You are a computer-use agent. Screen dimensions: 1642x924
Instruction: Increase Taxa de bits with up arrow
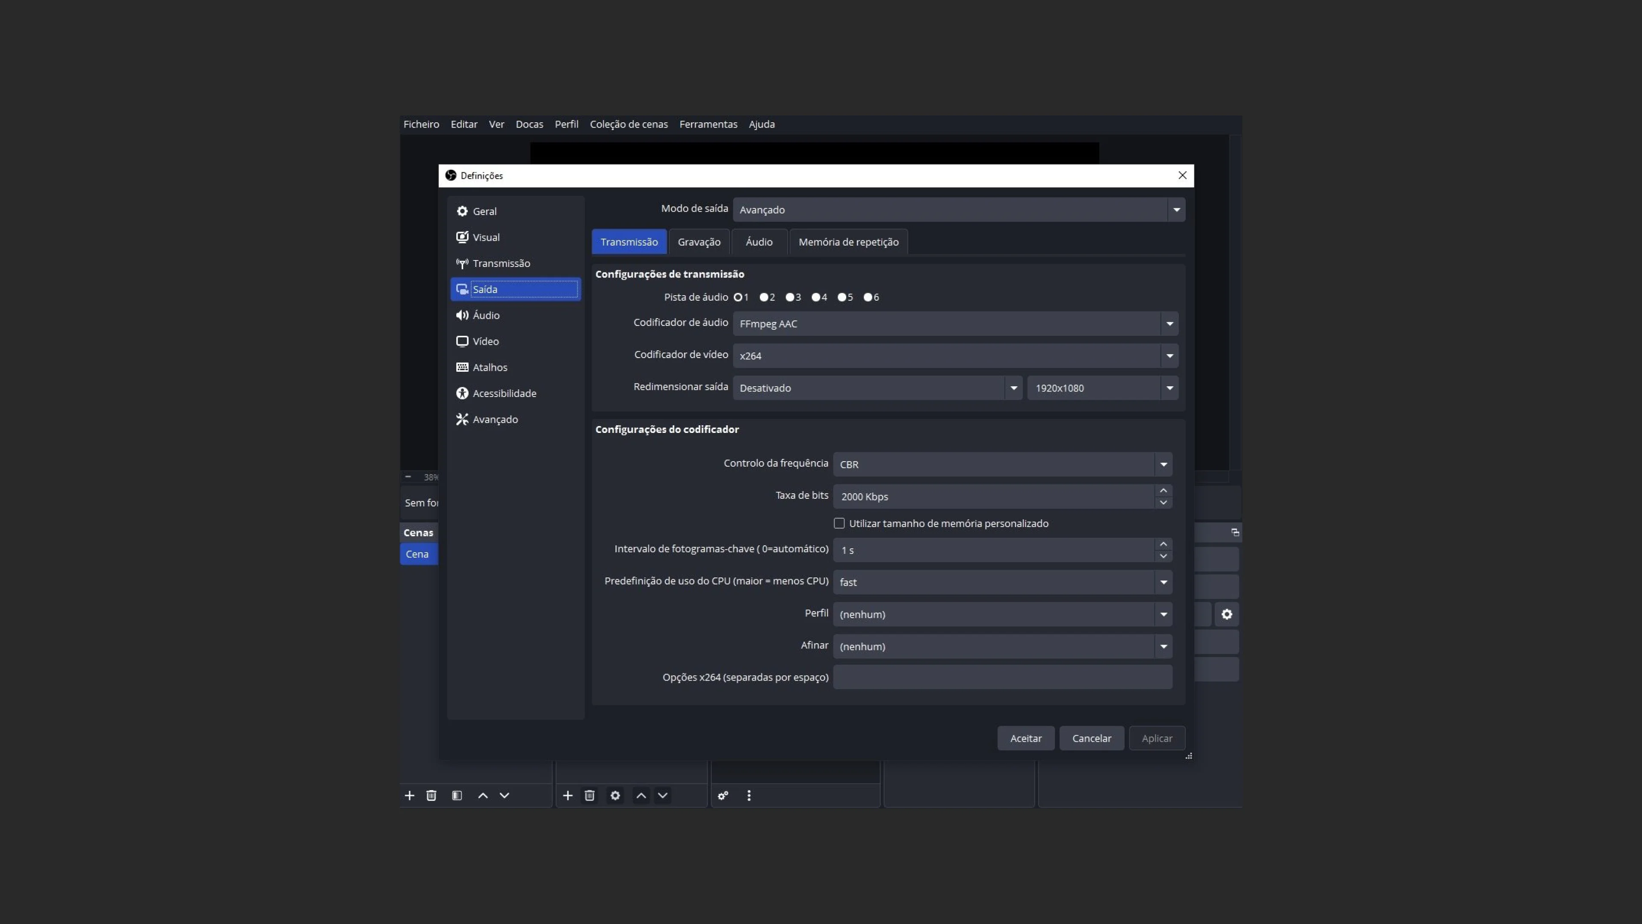pyautogui.click(x=1163, y=490)
